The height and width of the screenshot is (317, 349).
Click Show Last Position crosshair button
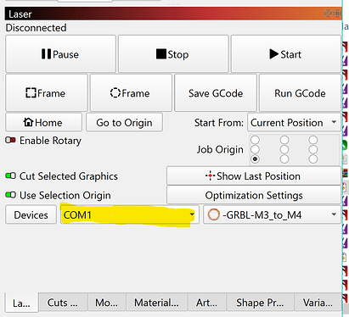pos(254,176)
